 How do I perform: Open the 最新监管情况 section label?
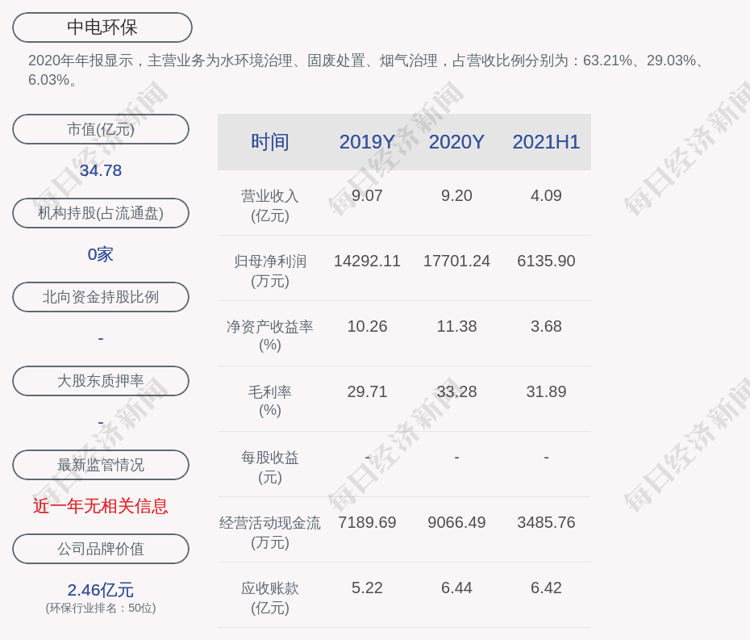tap(101, 465)
